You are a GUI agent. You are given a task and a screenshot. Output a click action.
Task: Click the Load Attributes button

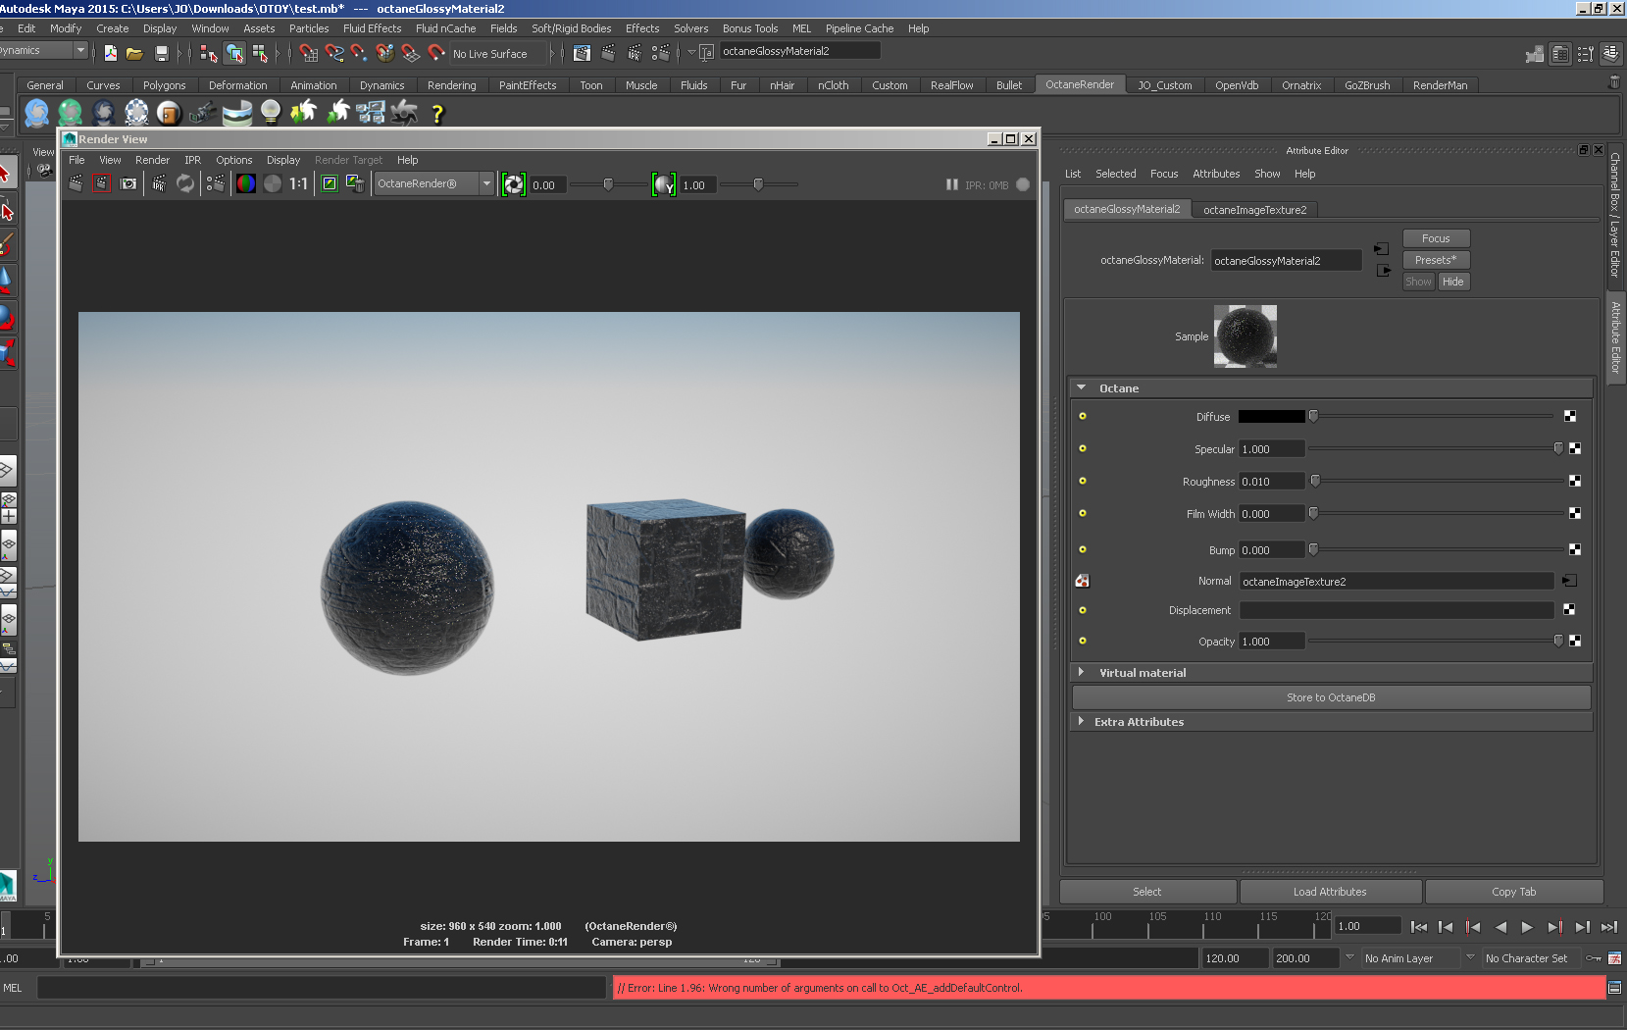click(x=1330, y=892)
